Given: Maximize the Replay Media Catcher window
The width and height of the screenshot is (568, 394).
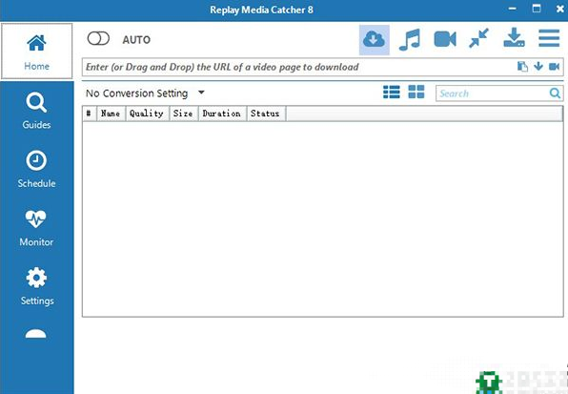Looking at the screenshot, I should pos(537,9).
